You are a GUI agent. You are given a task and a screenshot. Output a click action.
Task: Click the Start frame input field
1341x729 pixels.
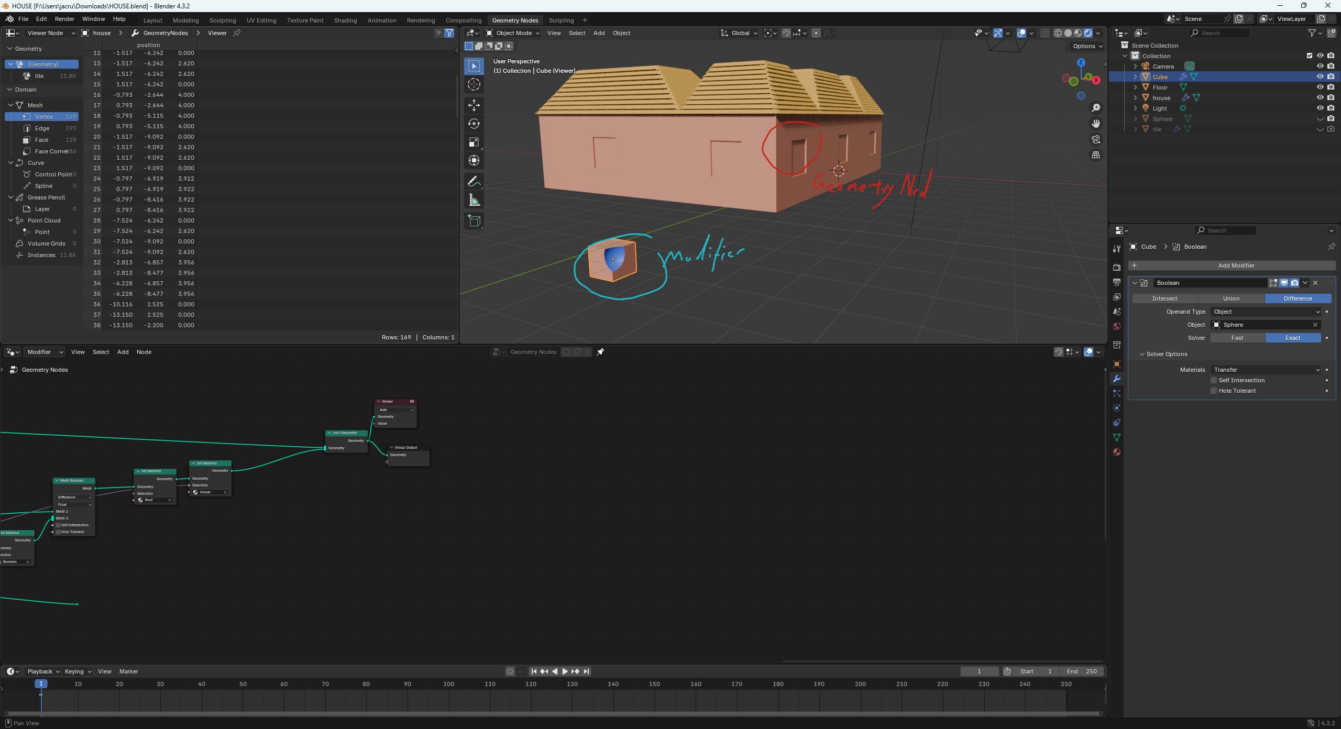[1036, 671]
